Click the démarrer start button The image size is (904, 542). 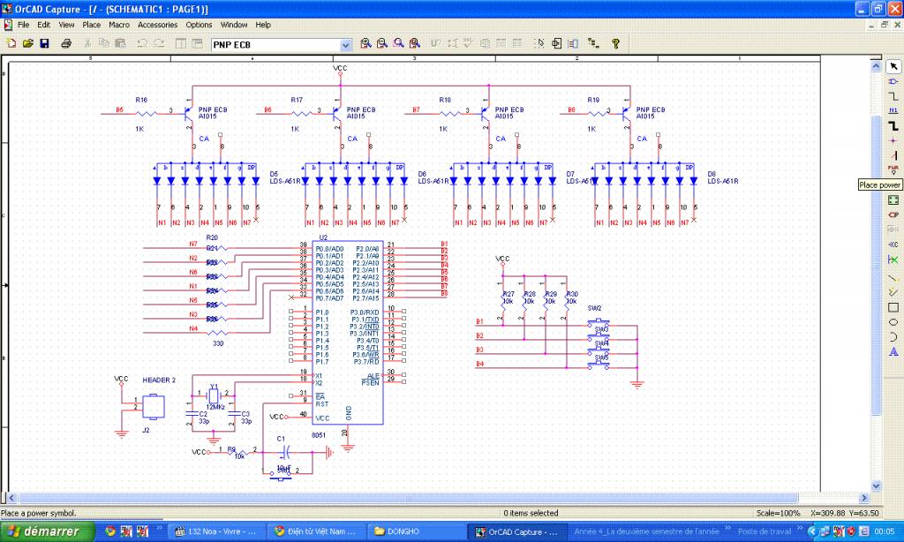pyautogui.click(x=46, y=531)
